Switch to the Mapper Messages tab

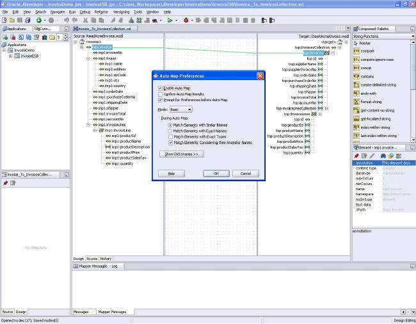[x=112, y=312]
